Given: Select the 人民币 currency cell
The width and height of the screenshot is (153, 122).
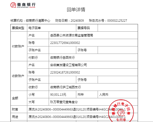Looking at the screenshot, I should coord(104,94).
